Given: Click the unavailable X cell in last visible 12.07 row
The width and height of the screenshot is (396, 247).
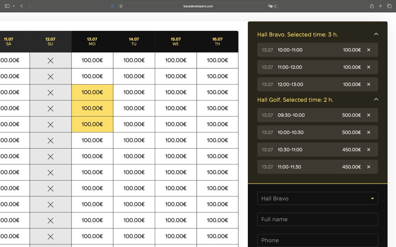Looking at the screenshot, I should point(51,237).
